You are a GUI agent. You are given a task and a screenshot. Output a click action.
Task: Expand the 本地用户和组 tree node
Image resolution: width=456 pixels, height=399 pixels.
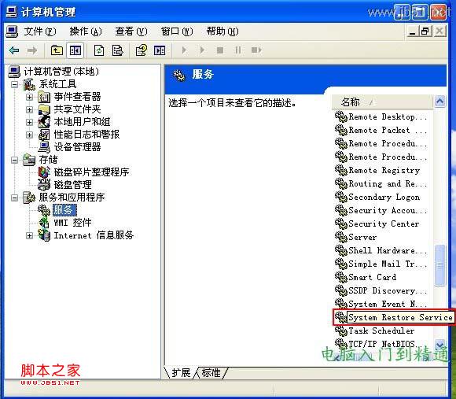click(x=29, y=122)
